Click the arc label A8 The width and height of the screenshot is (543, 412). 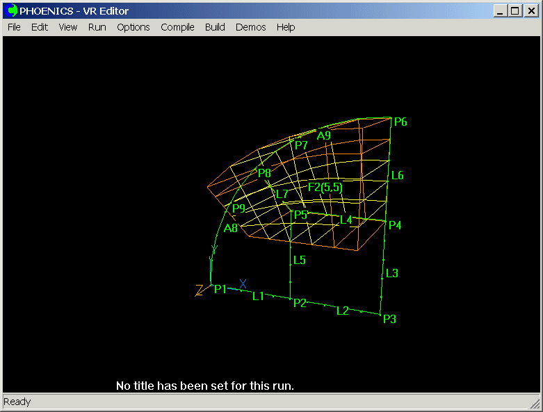(231, 228)
